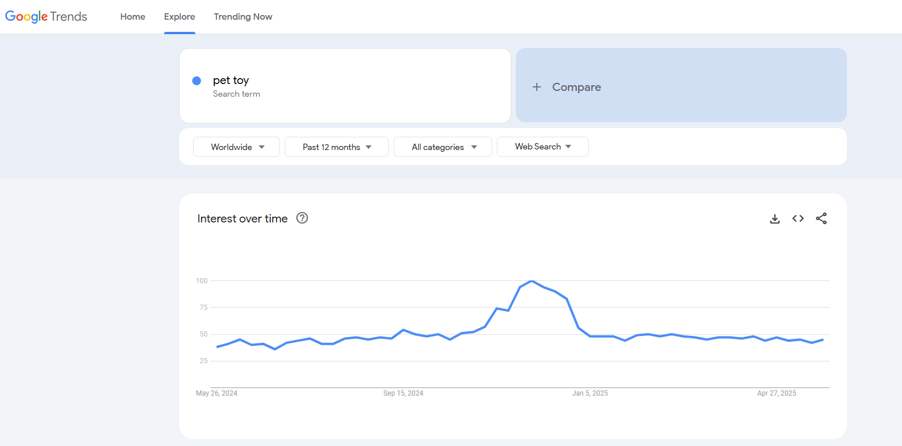Click the 'Search term' subtitle text

[237, 94]
